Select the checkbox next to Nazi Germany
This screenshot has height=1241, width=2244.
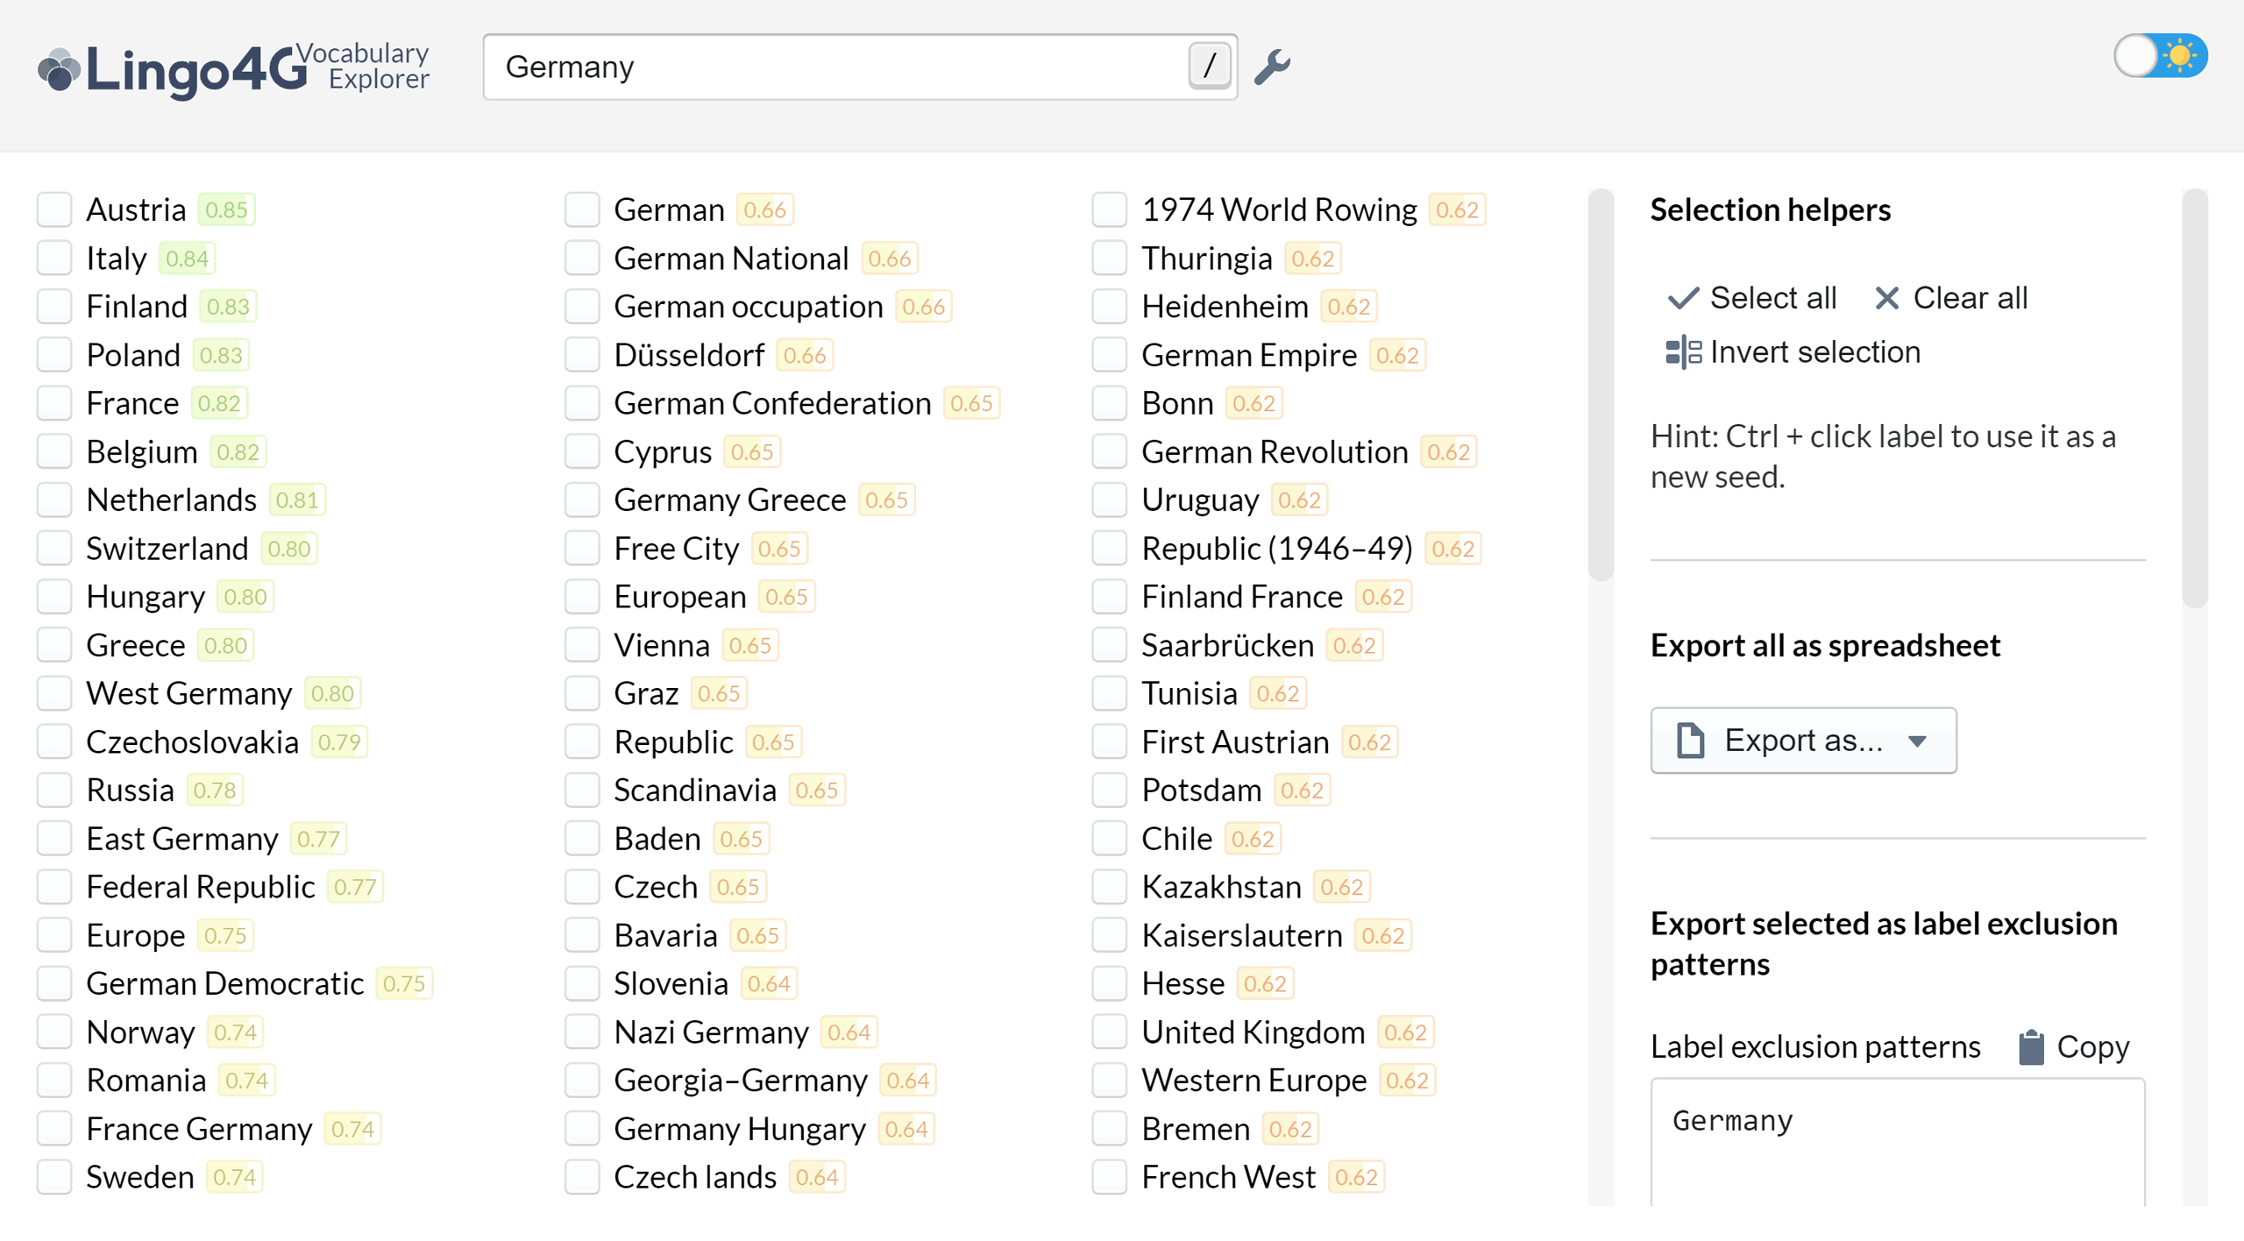click(x=584, y=1030)
